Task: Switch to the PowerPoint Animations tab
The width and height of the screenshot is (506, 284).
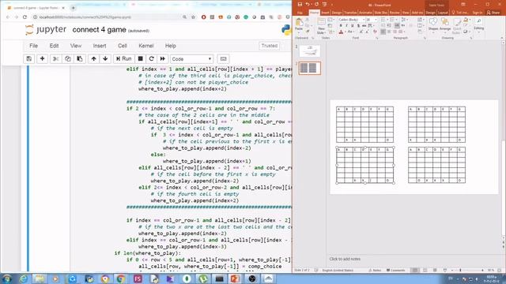Action: (365, 13)
